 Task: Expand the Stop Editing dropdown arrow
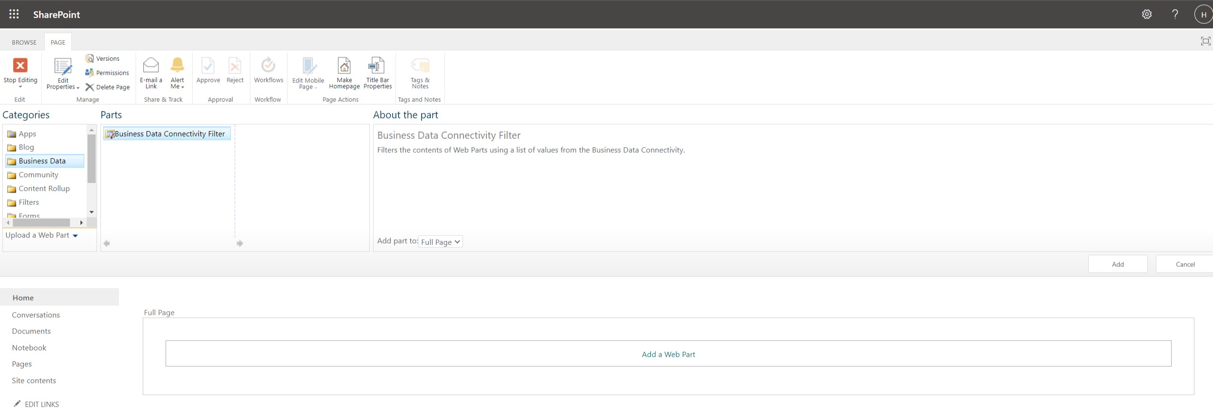[20, 87]
